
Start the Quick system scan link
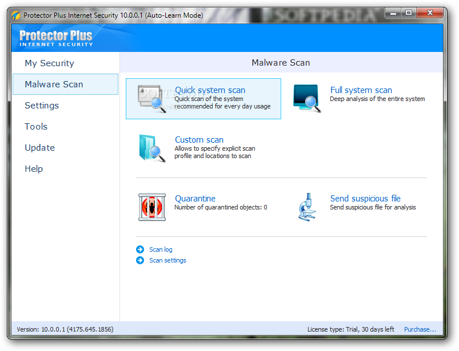[210, 90]
